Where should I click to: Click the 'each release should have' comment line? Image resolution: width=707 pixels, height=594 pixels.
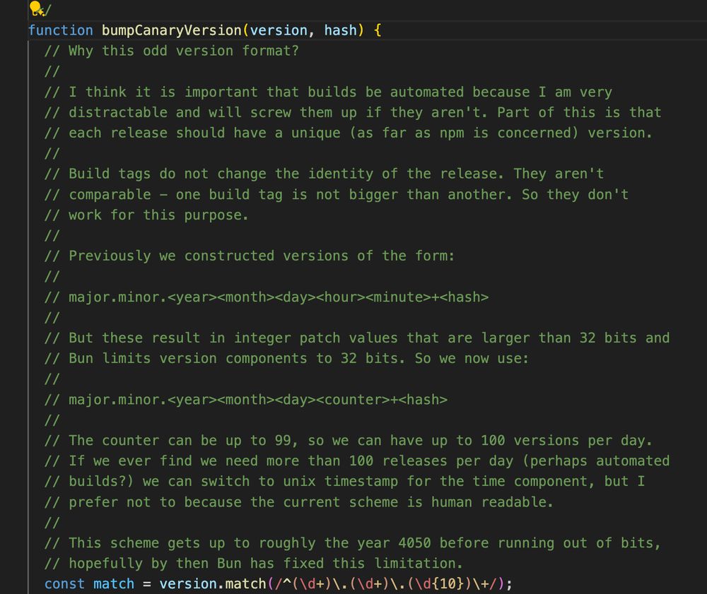348,133
